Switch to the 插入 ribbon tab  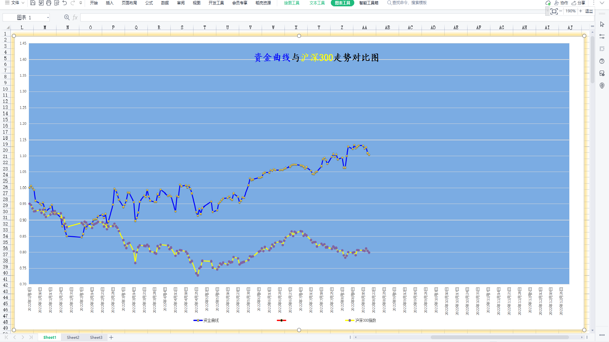coord(109,3)
